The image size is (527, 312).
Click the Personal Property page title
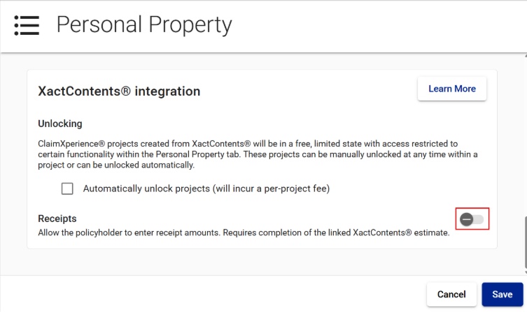pos(143,25)
